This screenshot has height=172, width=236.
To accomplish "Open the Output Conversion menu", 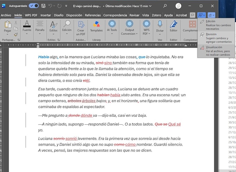I will pyautogui.click(x=129, y=28).
